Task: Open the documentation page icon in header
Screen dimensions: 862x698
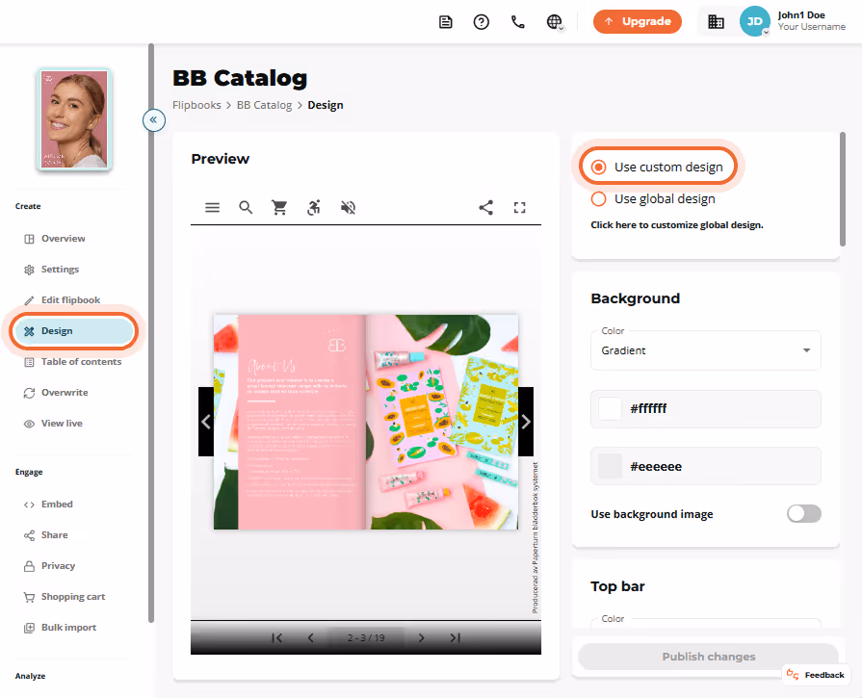Action: (x=445, y=22)
